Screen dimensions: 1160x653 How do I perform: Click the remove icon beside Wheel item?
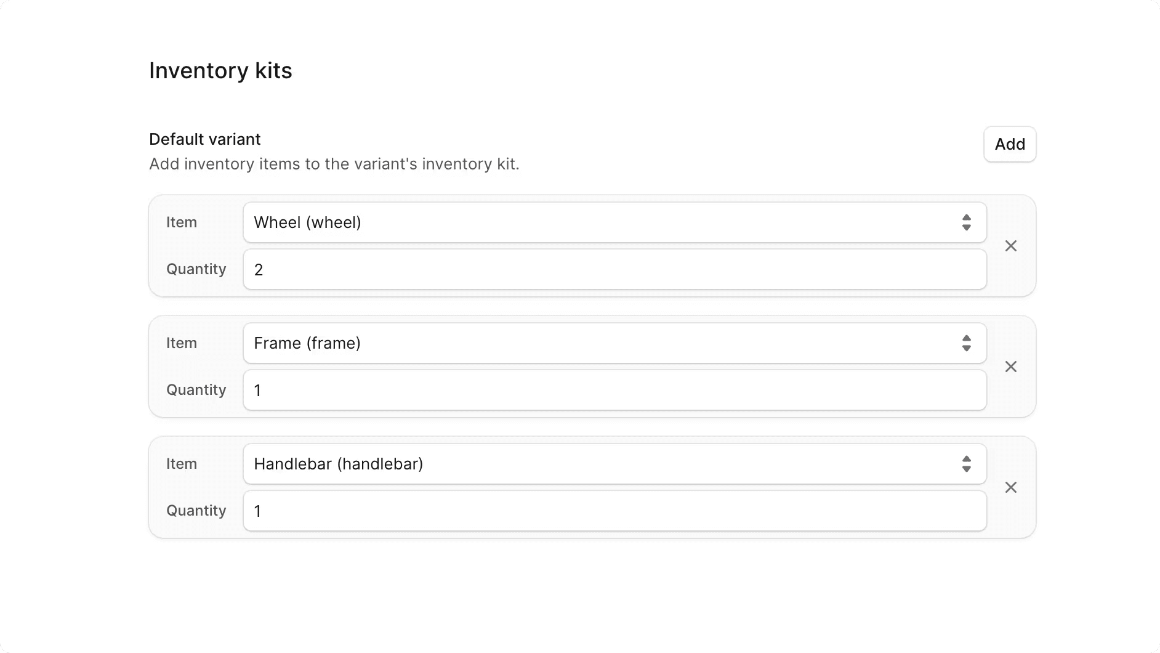1010,246
